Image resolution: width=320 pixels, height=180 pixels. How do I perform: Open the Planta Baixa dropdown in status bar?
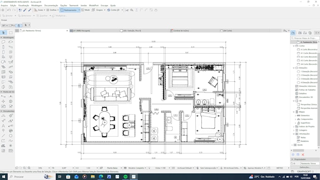click(112, 168)
